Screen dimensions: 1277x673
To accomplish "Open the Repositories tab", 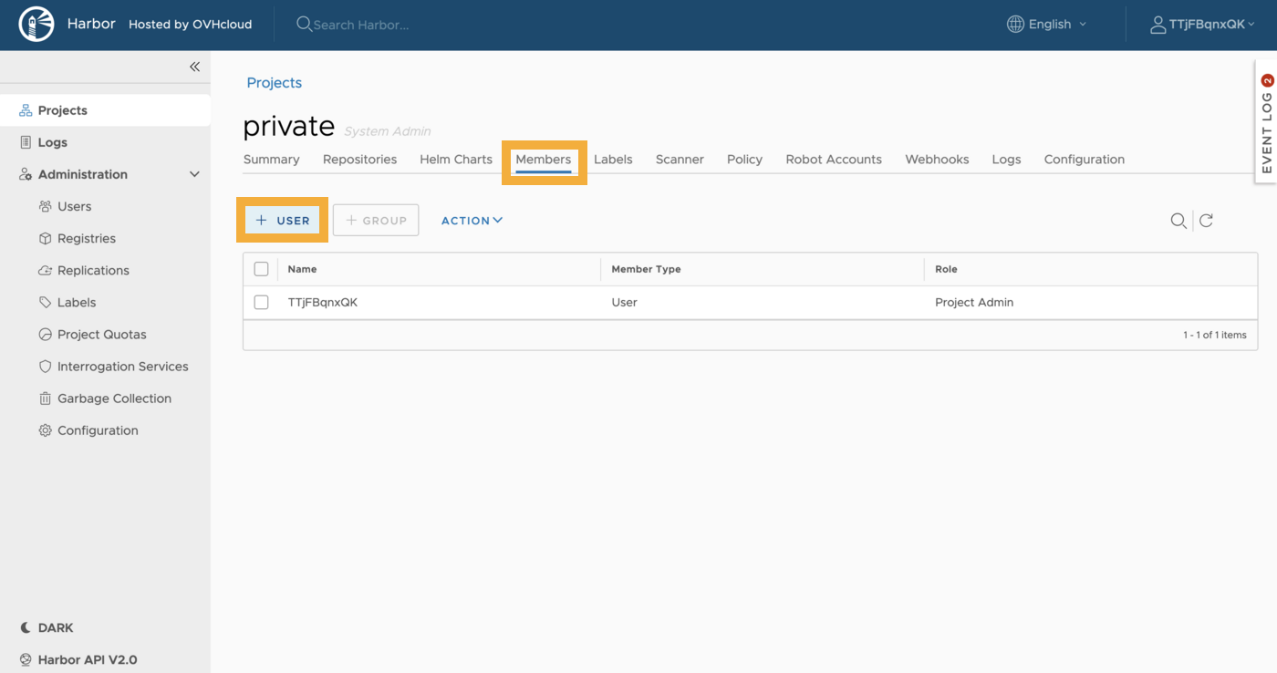I will click(x=359, y=159).
